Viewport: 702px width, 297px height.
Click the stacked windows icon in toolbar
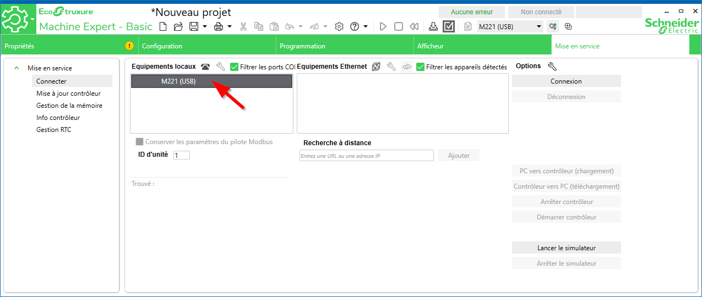point(568,26)
